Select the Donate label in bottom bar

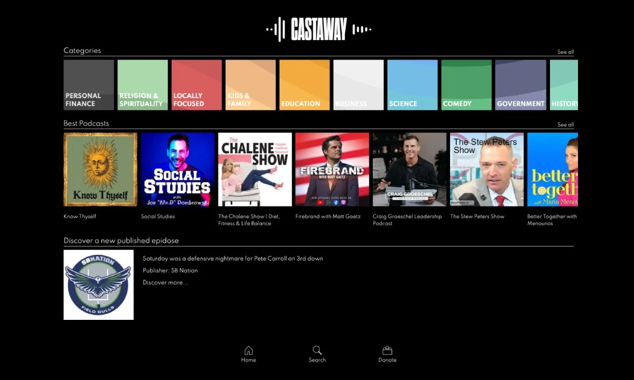387,360
